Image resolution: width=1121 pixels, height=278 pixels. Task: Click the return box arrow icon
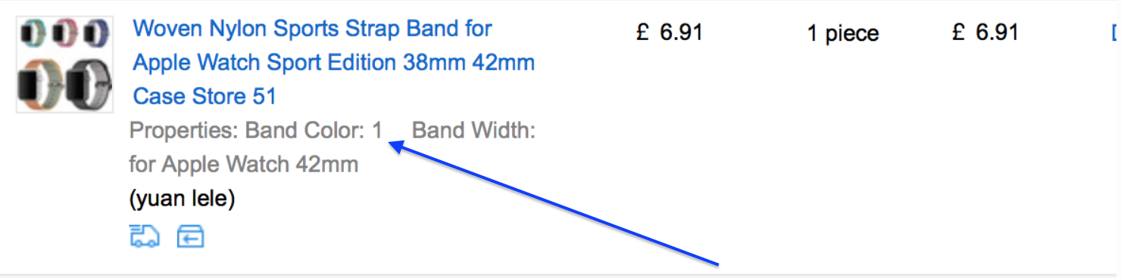coord(191,237)
